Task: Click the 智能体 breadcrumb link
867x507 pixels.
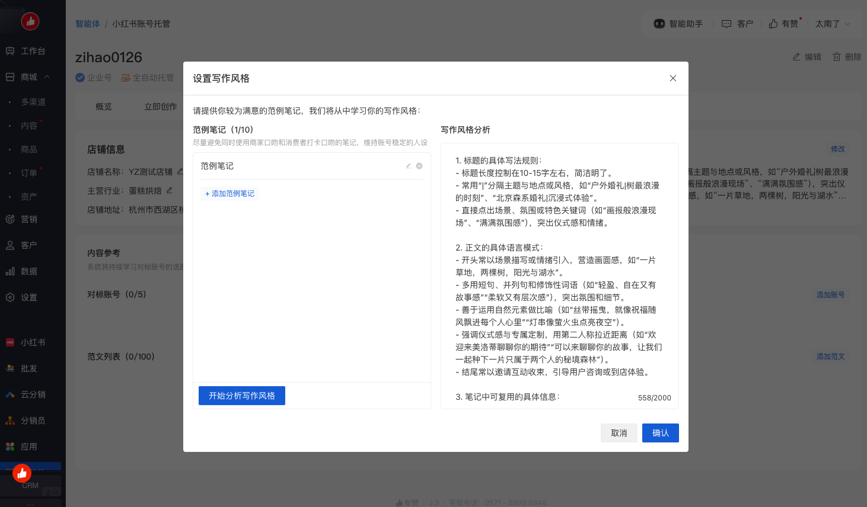Action: (87, 24)
